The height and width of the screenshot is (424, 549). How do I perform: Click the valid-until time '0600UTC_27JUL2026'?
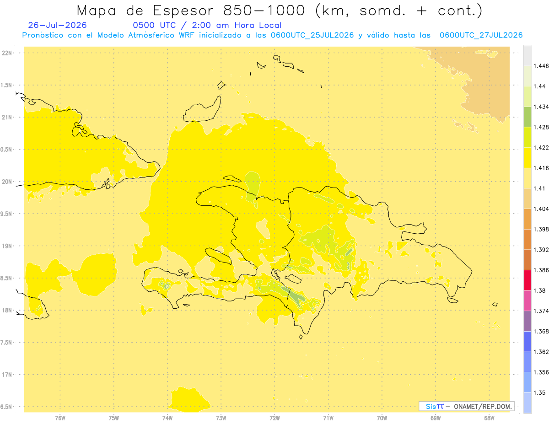tap(481, 35)
